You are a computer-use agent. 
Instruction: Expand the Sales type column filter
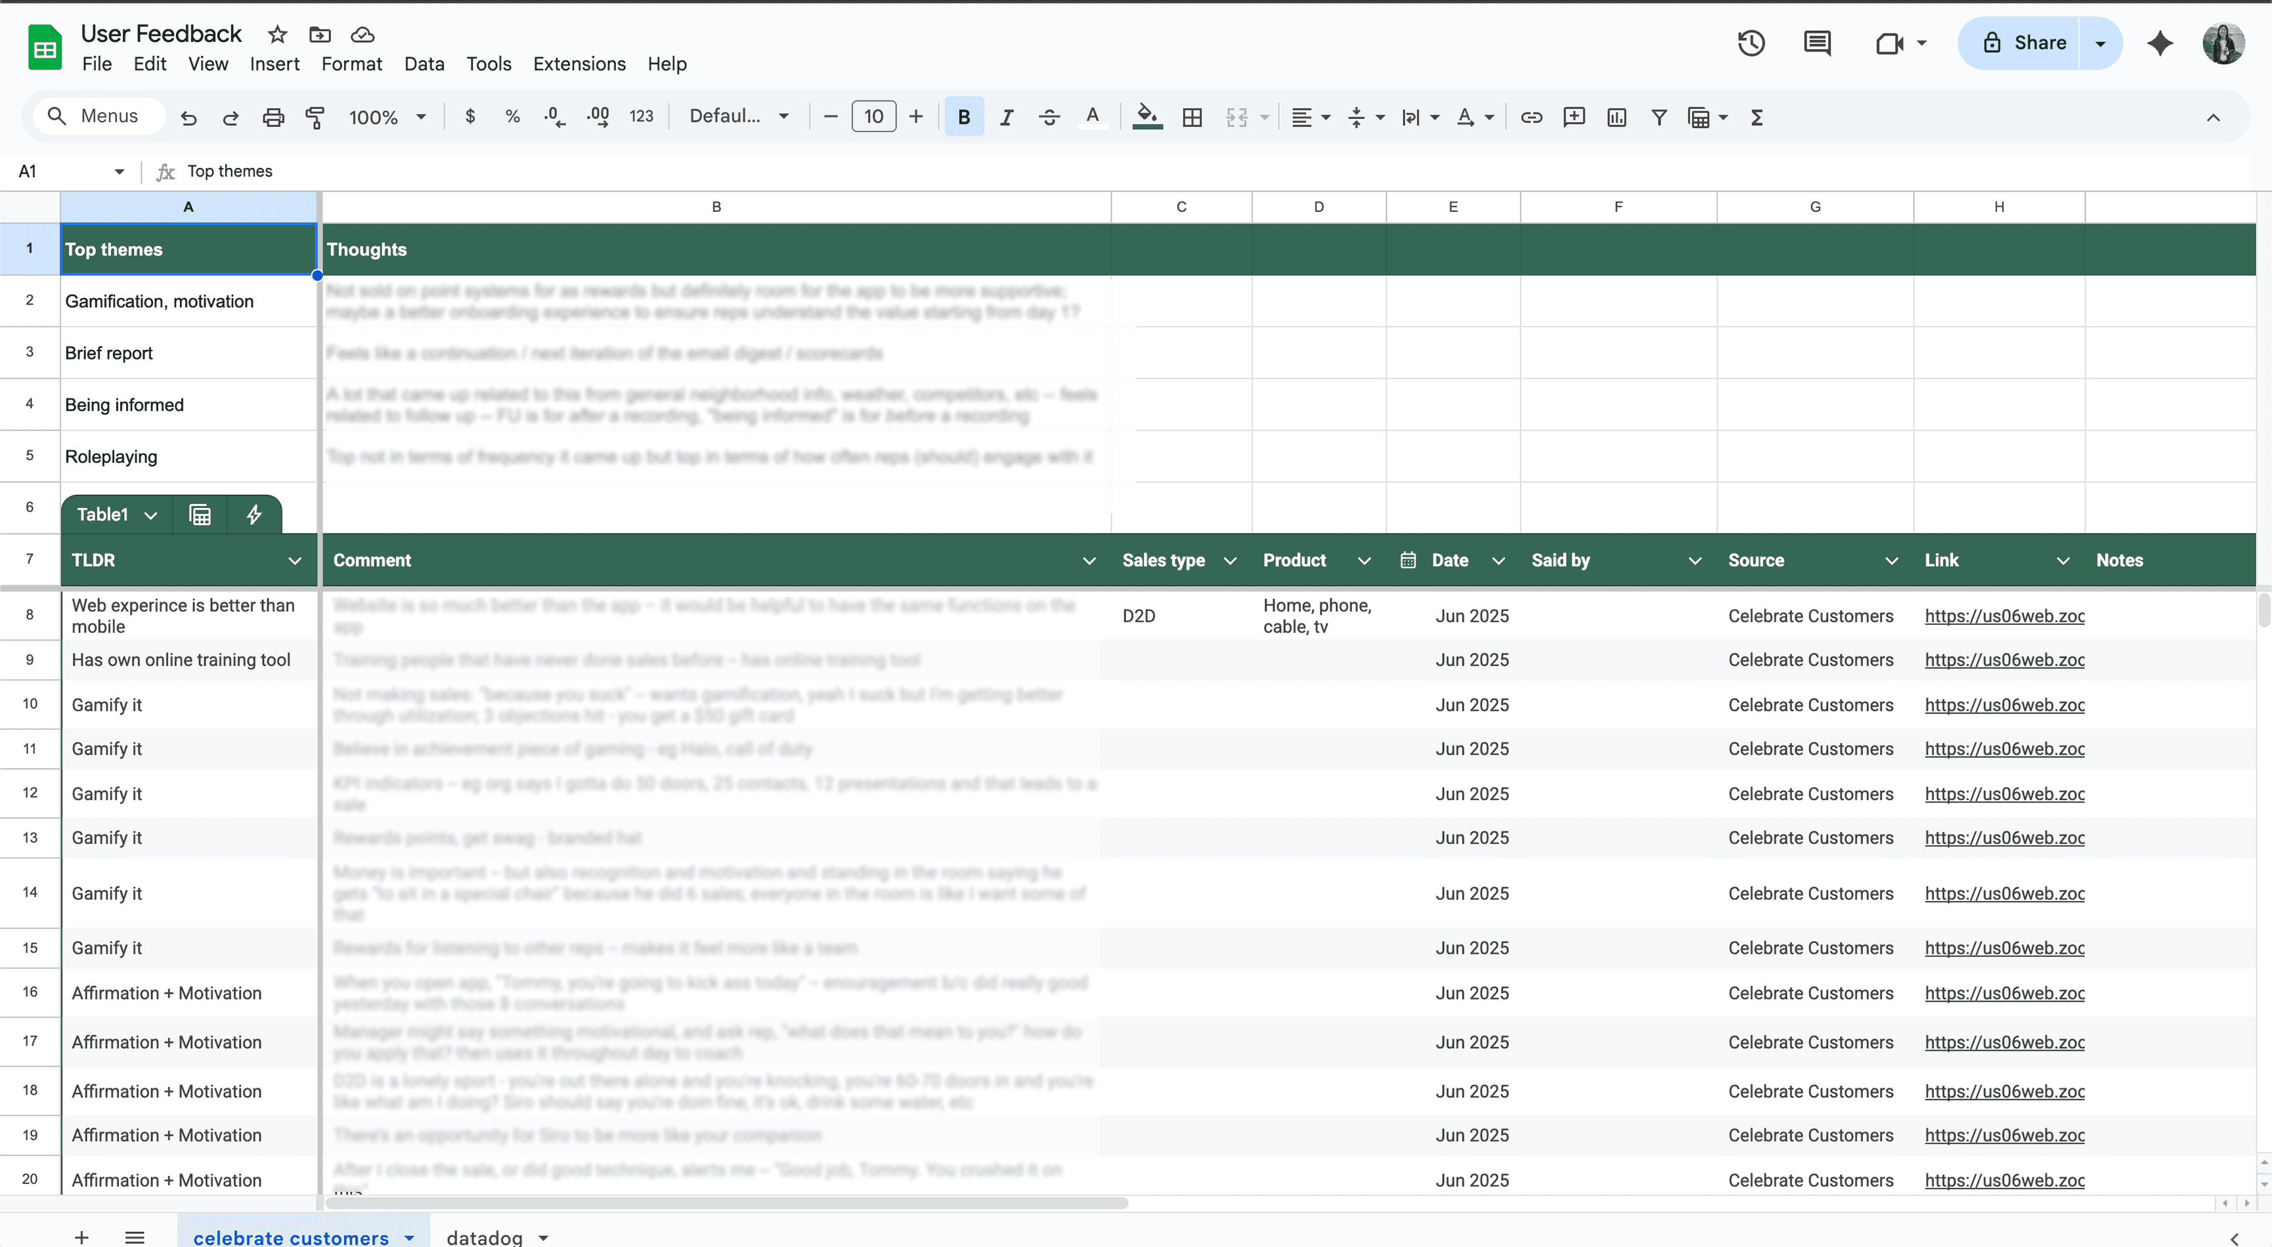tap(1229, 560)
